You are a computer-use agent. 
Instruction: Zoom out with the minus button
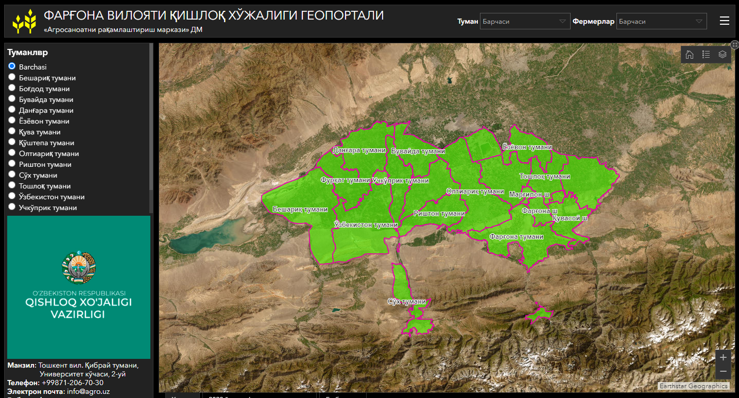(x=723, y=371)
